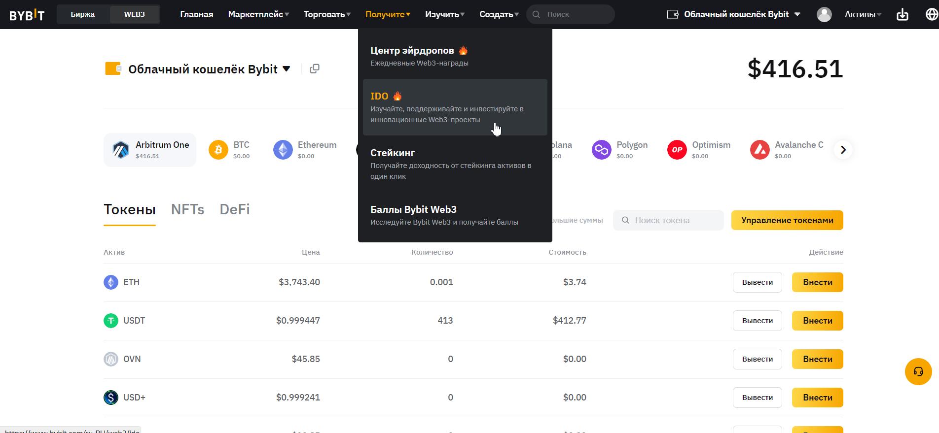Focus the Поиск токена field

point(668,220)
